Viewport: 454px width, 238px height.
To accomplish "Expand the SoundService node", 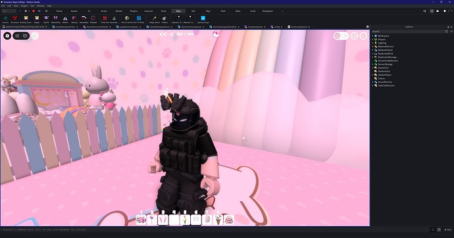I will [373, 82].
